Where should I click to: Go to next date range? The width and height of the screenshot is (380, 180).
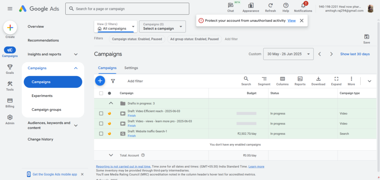(331, 54)
